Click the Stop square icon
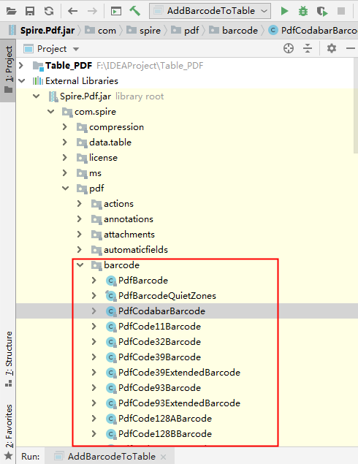 point(341,11)
